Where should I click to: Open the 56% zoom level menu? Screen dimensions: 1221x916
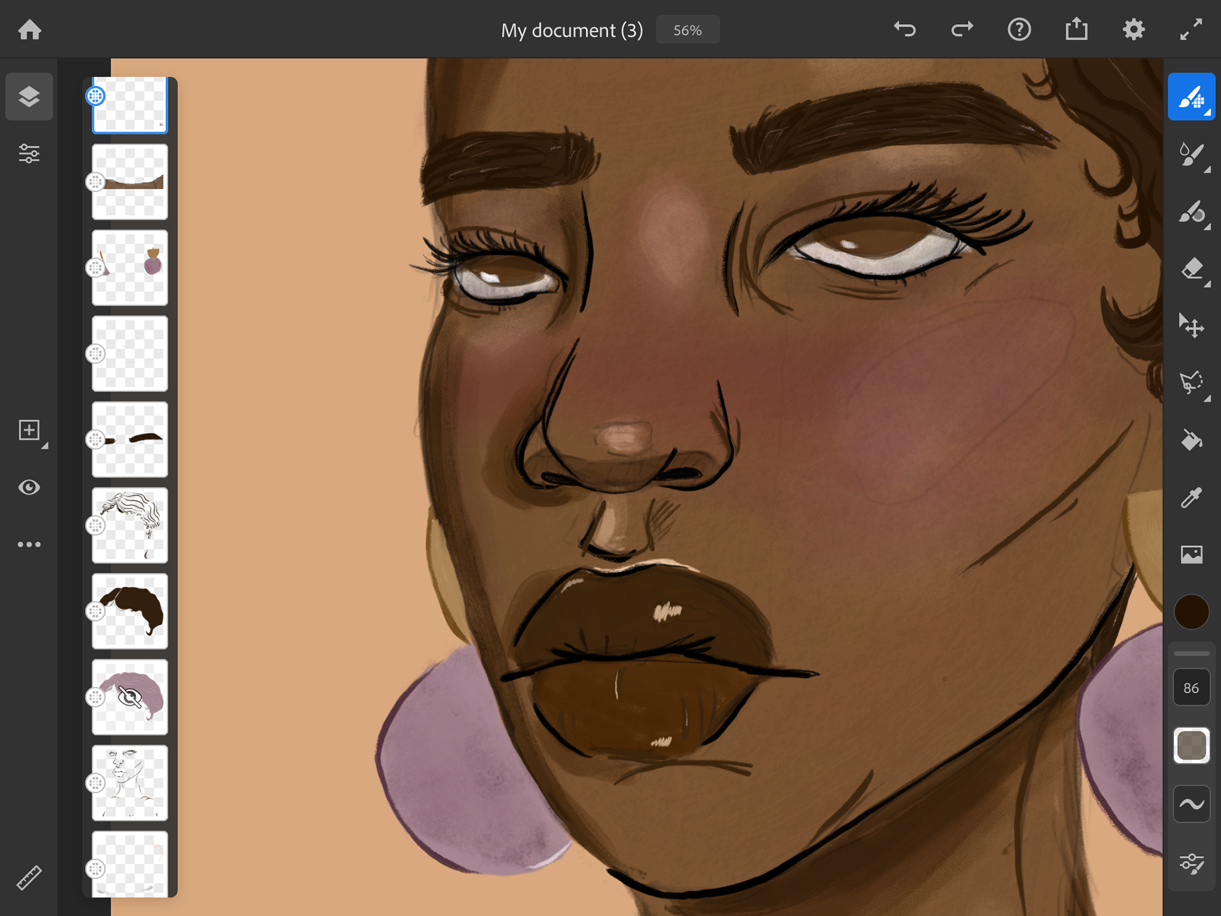(687, 30)
